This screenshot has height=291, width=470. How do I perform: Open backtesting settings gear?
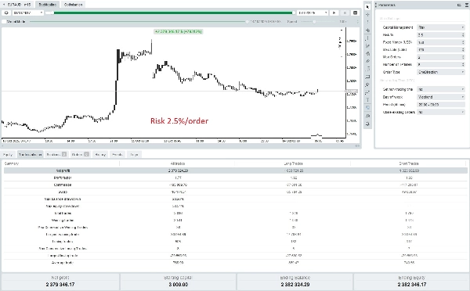(6, 13)
